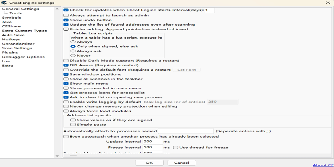Toggle Get process icons for processlist

click(x=66, y=93)
